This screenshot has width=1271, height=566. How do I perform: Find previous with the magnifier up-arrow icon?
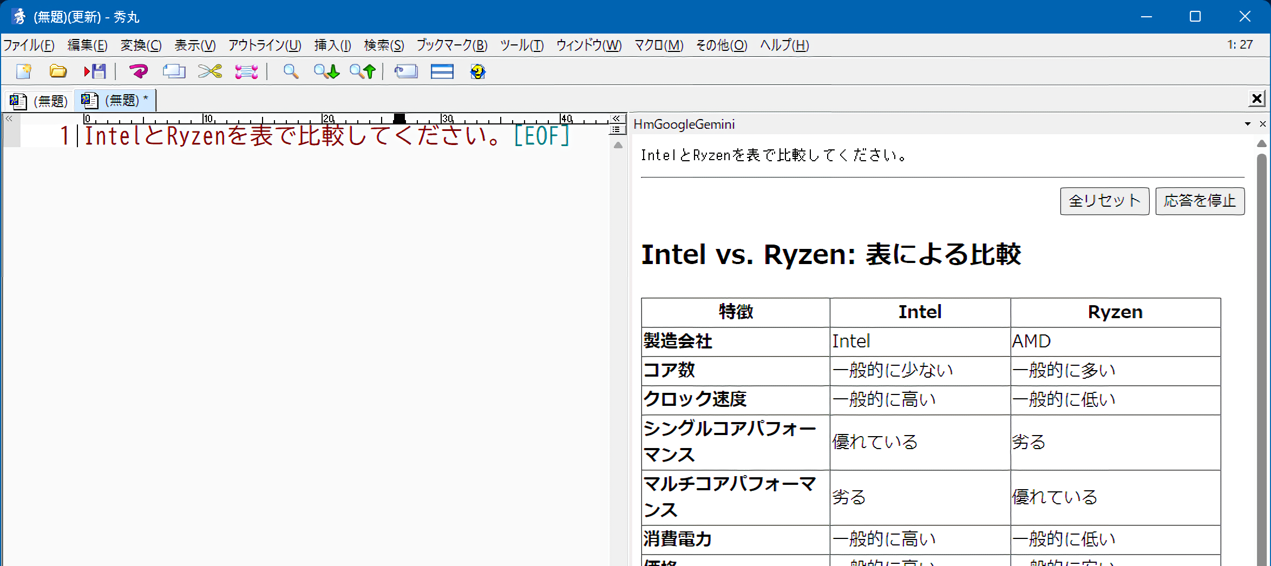click(363, 71)
